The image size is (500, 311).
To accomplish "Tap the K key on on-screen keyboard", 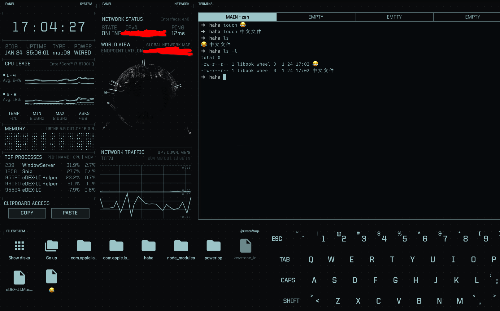I will tap(456, 280).
